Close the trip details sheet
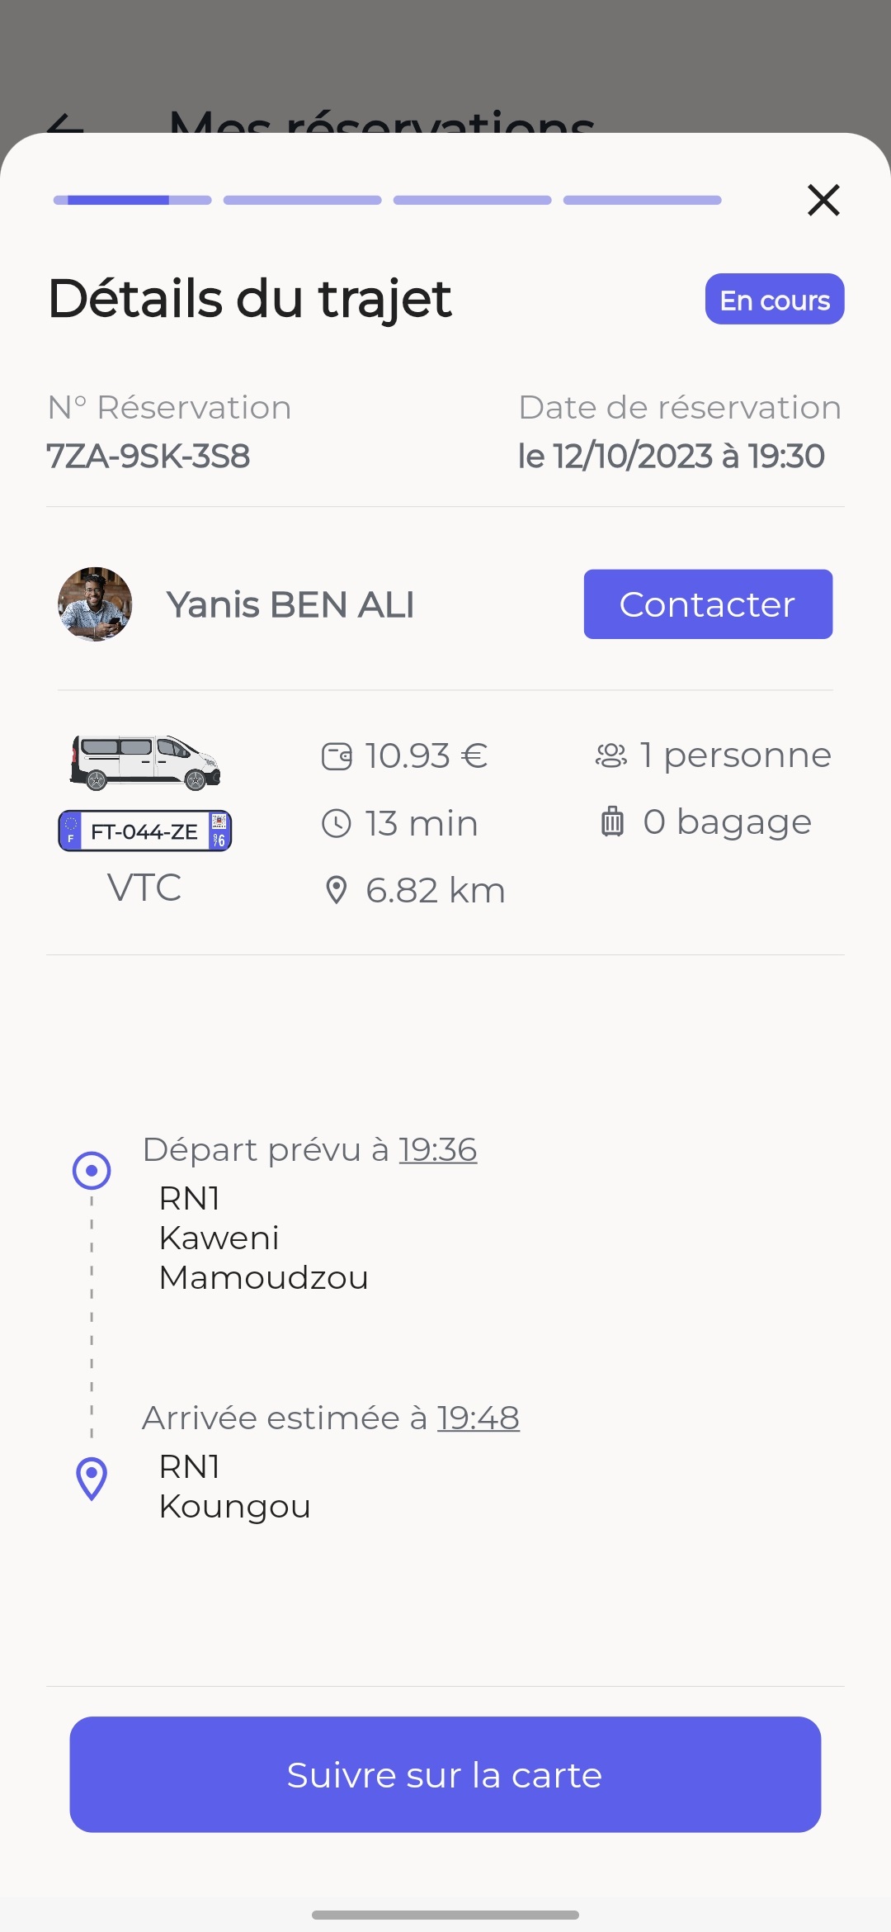The width and height of the screenshot is (891, 1932). coord(823,200)
